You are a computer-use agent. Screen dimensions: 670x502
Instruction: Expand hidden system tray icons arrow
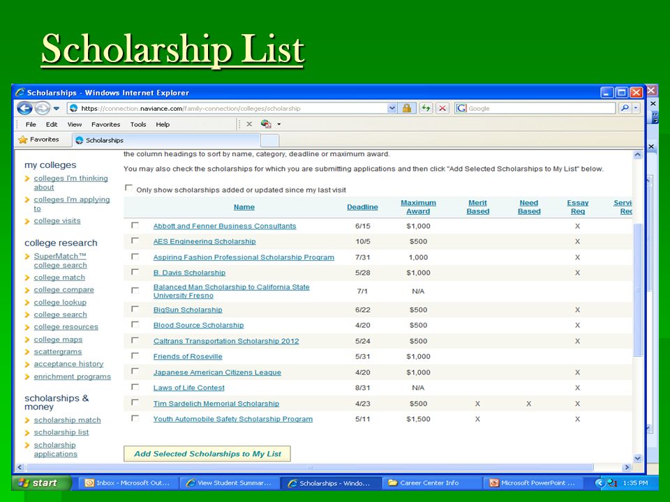tap(600, 483)
